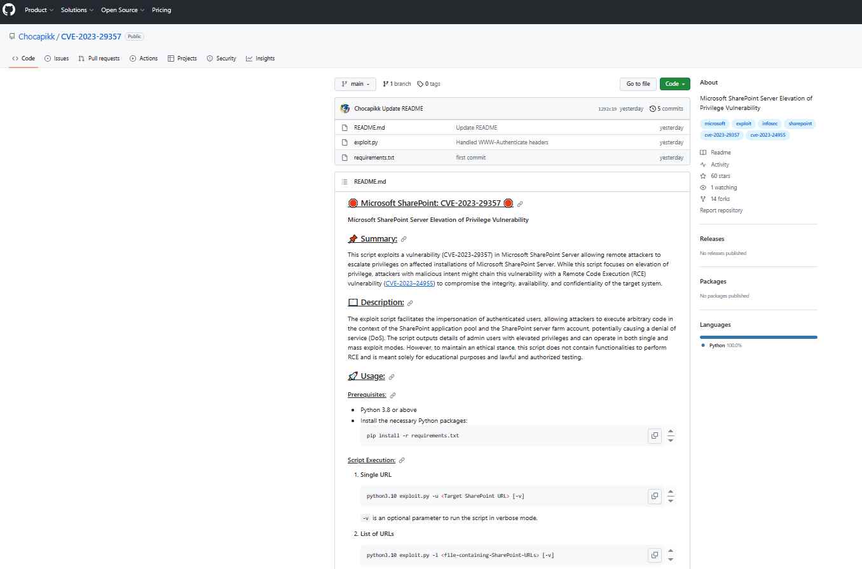Copy the Single URL exploit command
862x569 pixels.
(x=654, y=496)
